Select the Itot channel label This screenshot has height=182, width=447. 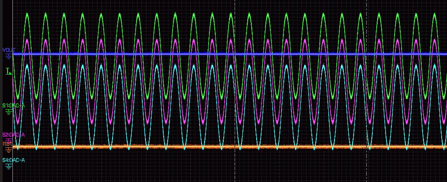coord(8,144)
